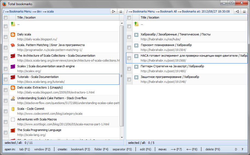The image size is (250, 155).
Task: Click the purple Scalex favicon
Action: pos(13,66)
